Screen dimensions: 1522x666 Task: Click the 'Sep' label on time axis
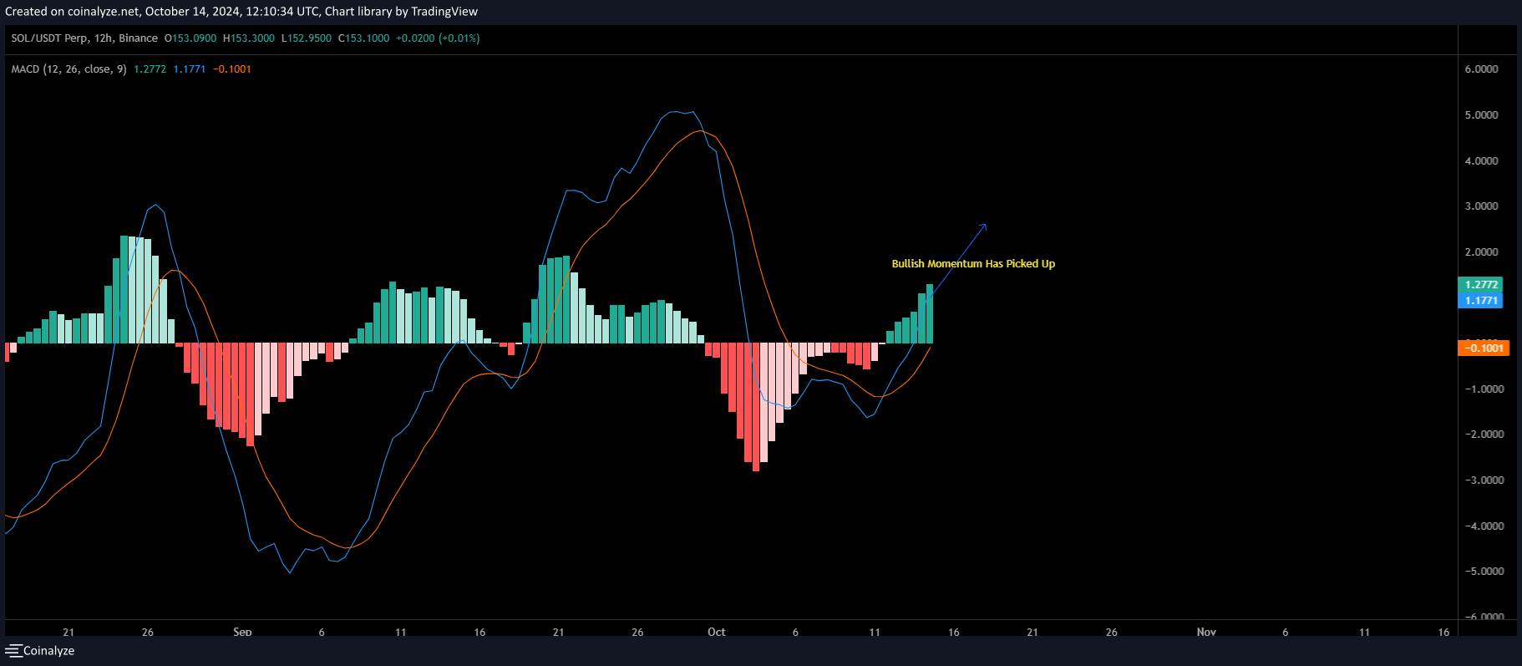[242, 632]
